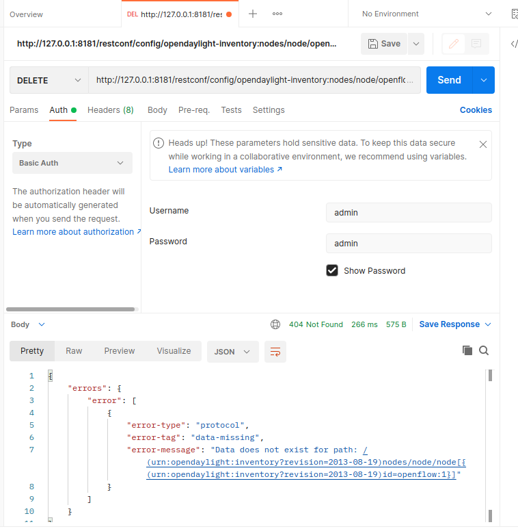The image size is (518, 529).
Task: Click the Username input field
Action: pos(409,213)
